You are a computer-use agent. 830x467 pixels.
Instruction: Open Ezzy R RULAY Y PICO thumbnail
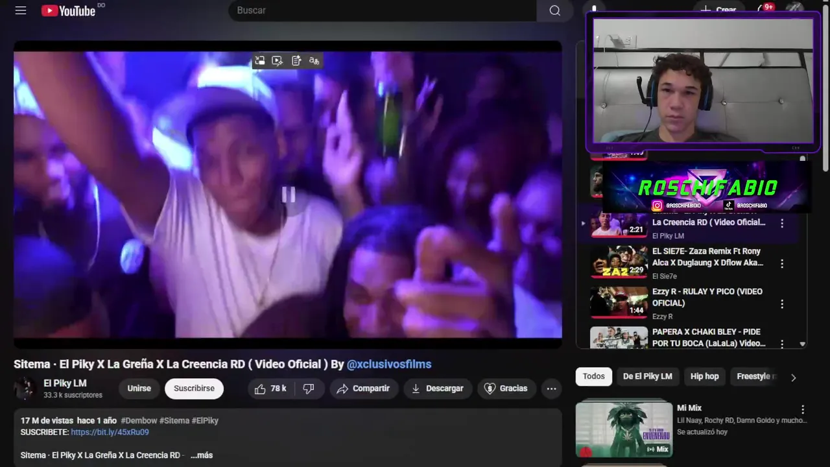pos(619,302)
